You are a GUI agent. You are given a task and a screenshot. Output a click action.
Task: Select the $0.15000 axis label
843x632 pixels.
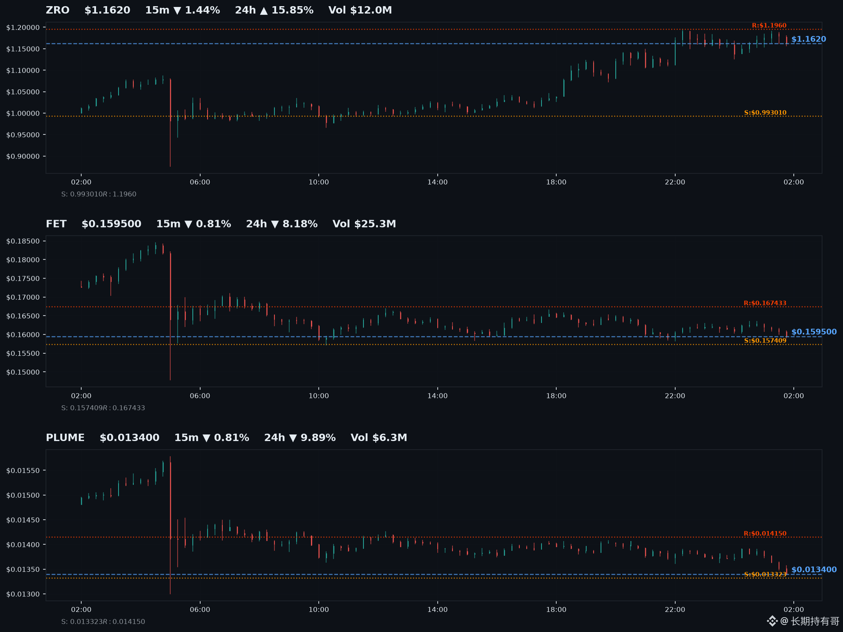point(23,373)
